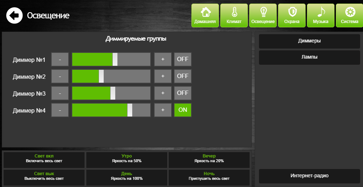Toggle the OFF switch for Диммер №2

(x=183, y=76)
